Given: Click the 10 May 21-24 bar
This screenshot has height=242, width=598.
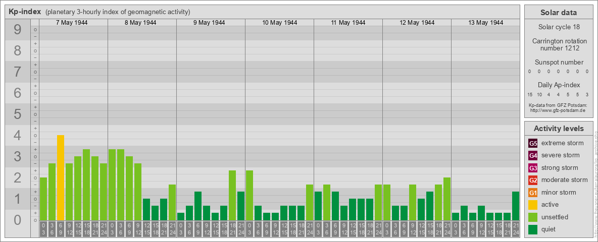Looking at the screenshot, I should 309,203.
